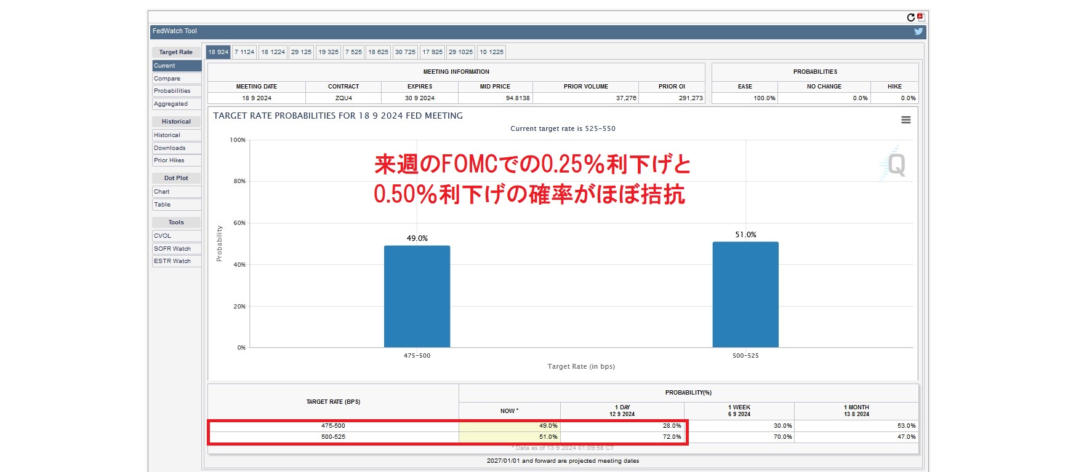The width and height of the screenshot is (1068, 472).
Task: Click the 500-525 probability bar
Action: pyautogui.click(x=745, y=294)
